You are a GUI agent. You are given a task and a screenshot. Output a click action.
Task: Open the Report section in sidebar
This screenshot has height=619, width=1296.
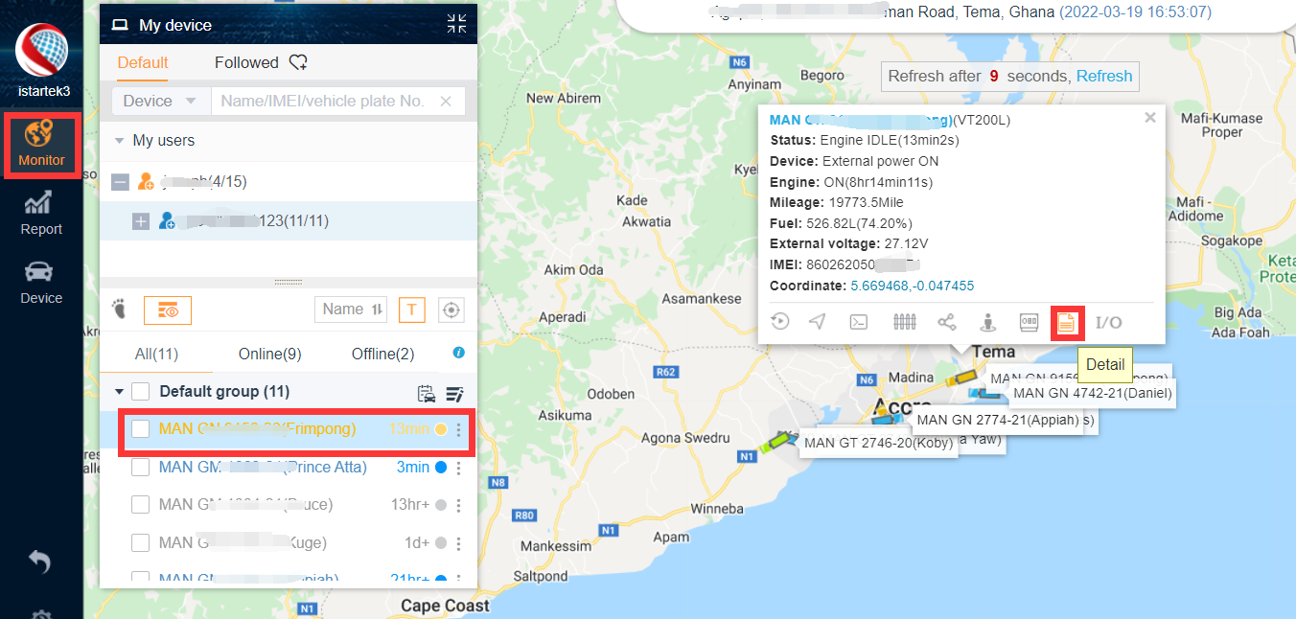[41, 214]
